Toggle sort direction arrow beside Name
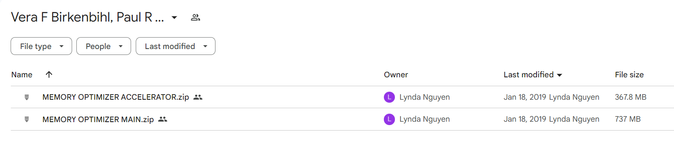The image size is (674, 161). pos(49,74)
